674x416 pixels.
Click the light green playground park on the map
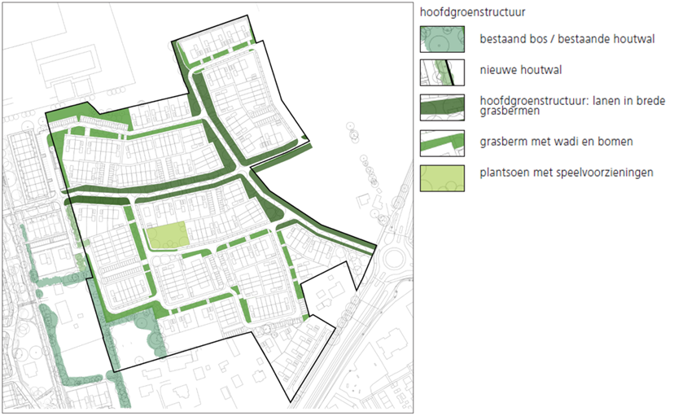tap(168, 236)
